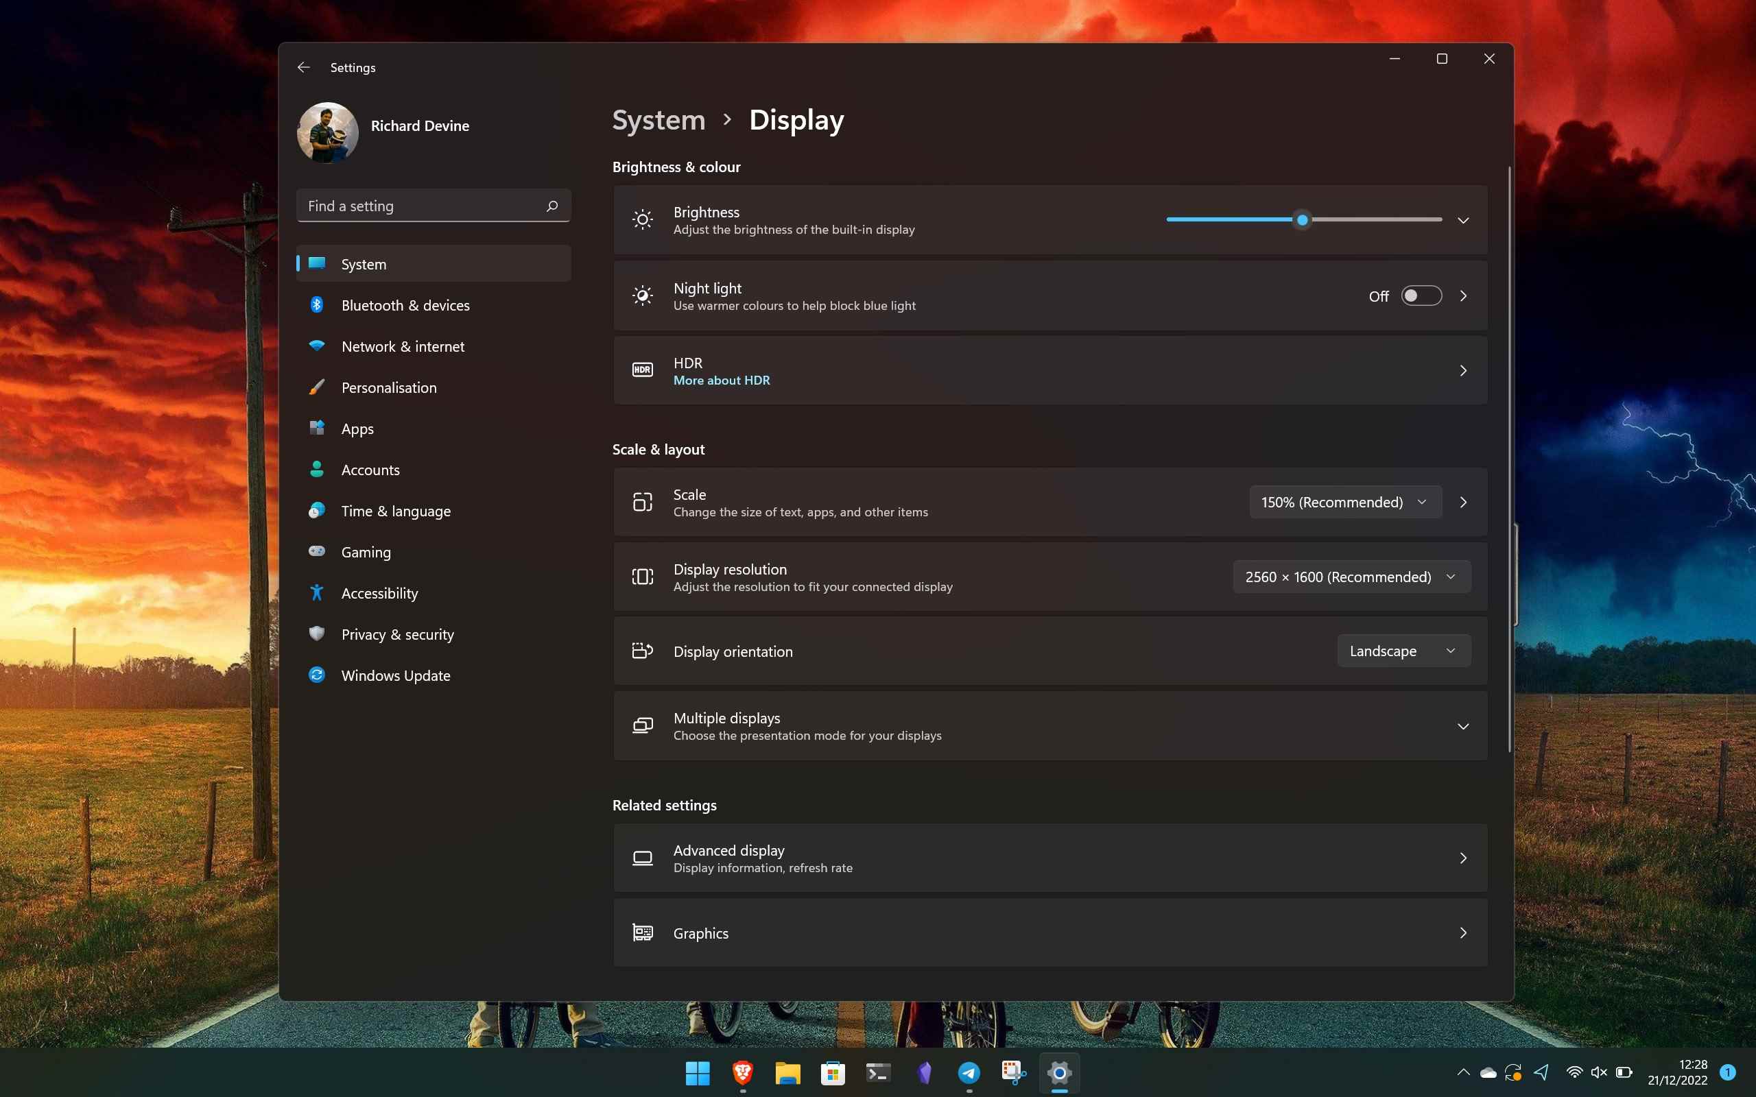Open Scale percentage dropdown
The height and width of the screenshot is (1097, 1756).
click(x=1345, y=502)
